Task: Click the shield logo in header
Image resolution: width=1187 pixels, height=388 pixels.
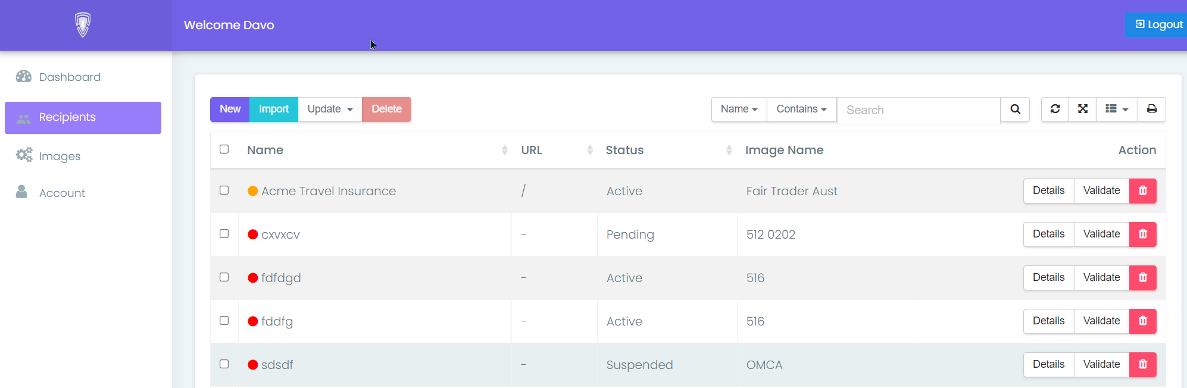Action: (83, 25)
